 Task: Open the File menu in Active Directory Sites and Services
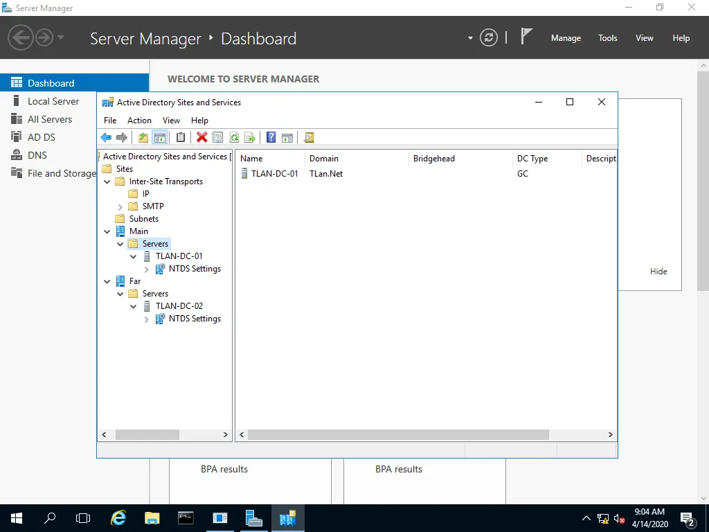click(110, 121)
